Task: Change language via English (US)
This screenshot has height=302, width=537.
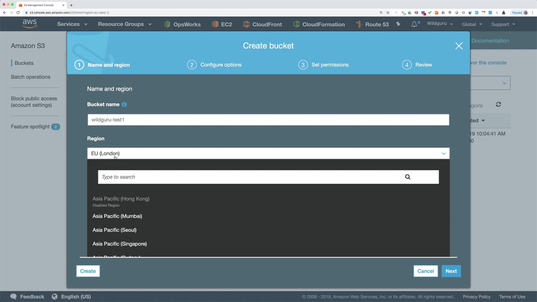Action: click(76, 297)
